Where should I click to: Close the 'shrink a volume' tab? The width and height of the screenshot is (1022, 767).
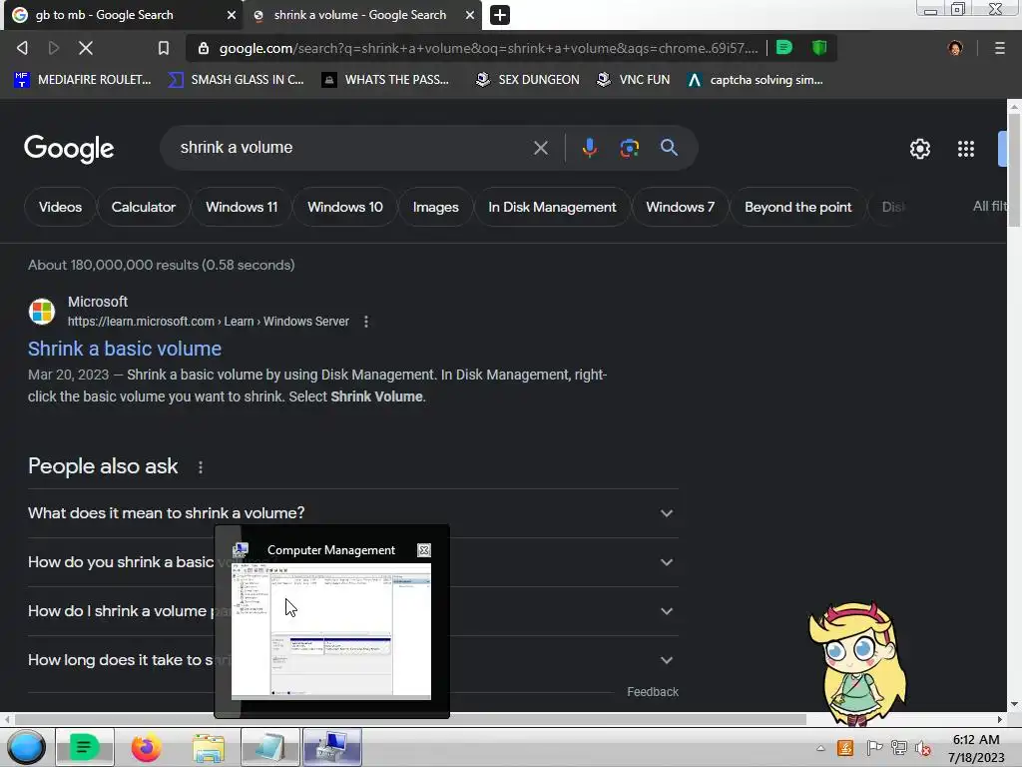[x=470, y=15]
